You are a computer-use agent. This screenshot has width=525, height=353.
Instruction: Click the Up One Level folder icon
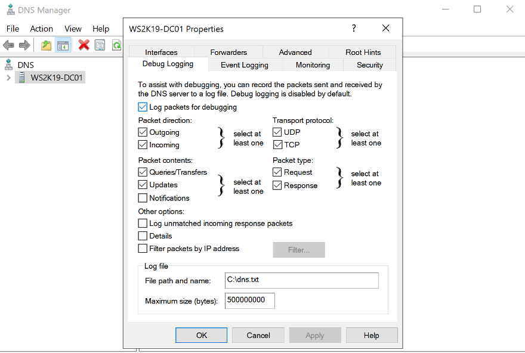pos(46,45)
